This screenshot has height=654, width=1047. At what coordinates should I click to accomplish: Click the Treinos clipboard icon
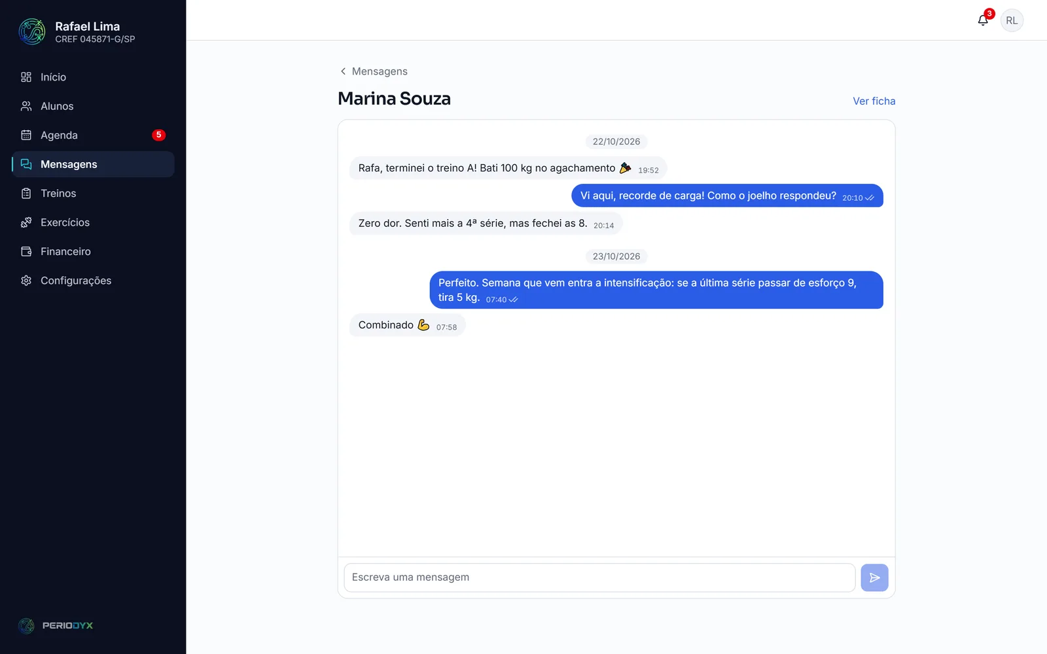click(x=26, y=194)
